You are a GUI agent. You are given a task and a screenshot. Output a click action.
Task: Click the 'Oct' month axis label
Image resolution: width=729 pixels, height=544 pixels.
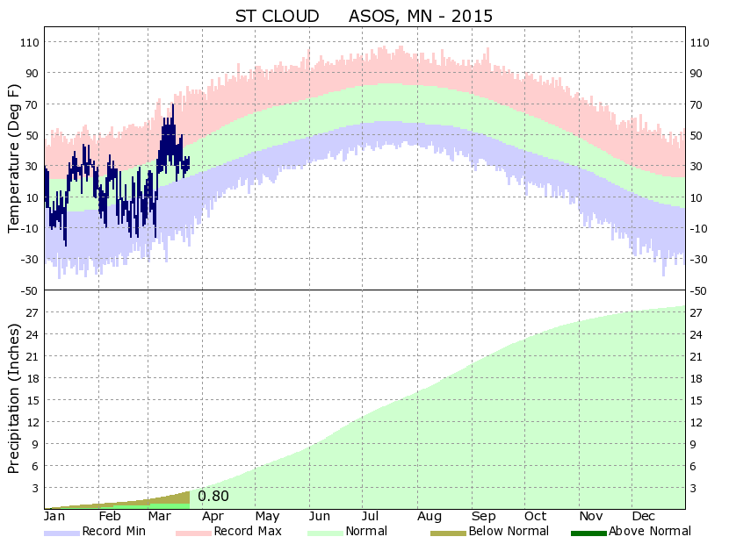point(535,516)
